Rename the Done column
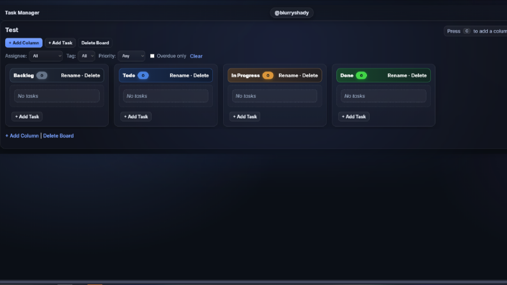 point(398,75)
